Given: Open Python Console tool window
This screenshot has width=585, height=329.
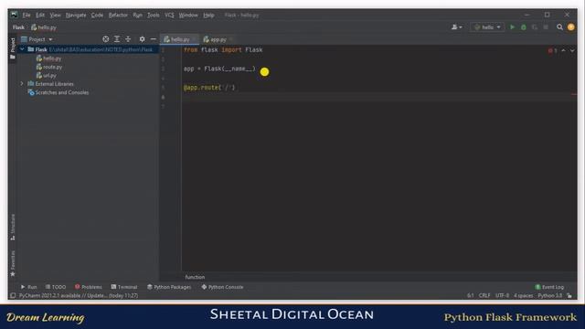Looking at the screenshot, I should (222, 287).
